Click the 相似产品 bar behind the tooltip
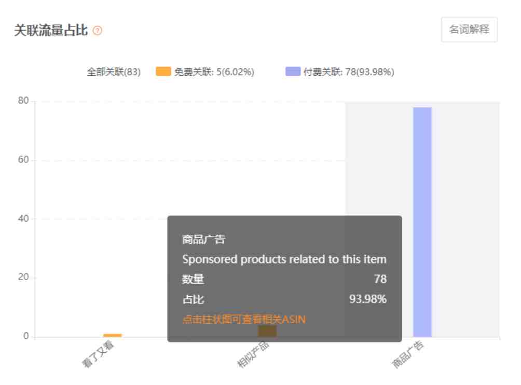 [x=267, y=331]
